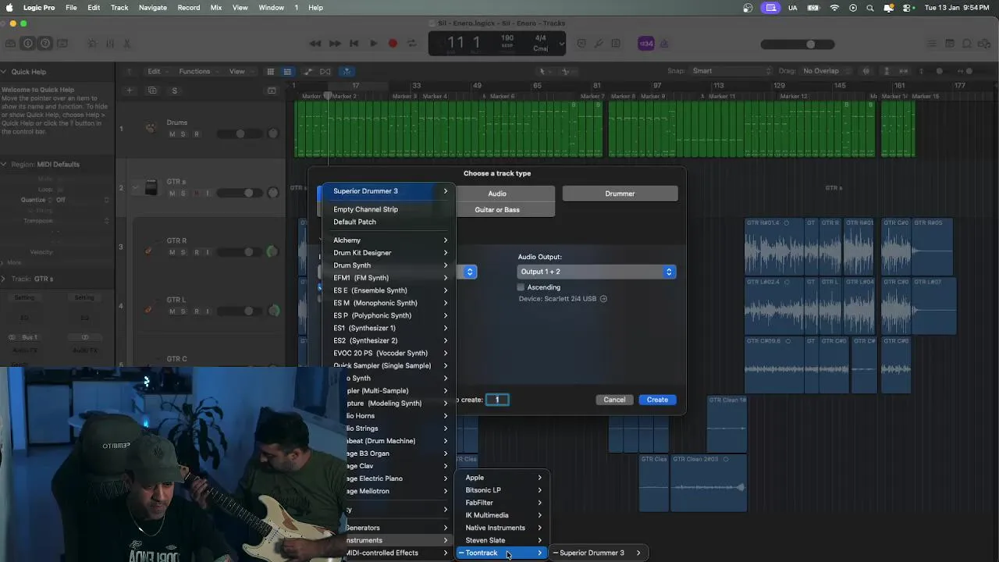Toggle Cycle mode button
This screenshot has height=562, width=999.
412,44
